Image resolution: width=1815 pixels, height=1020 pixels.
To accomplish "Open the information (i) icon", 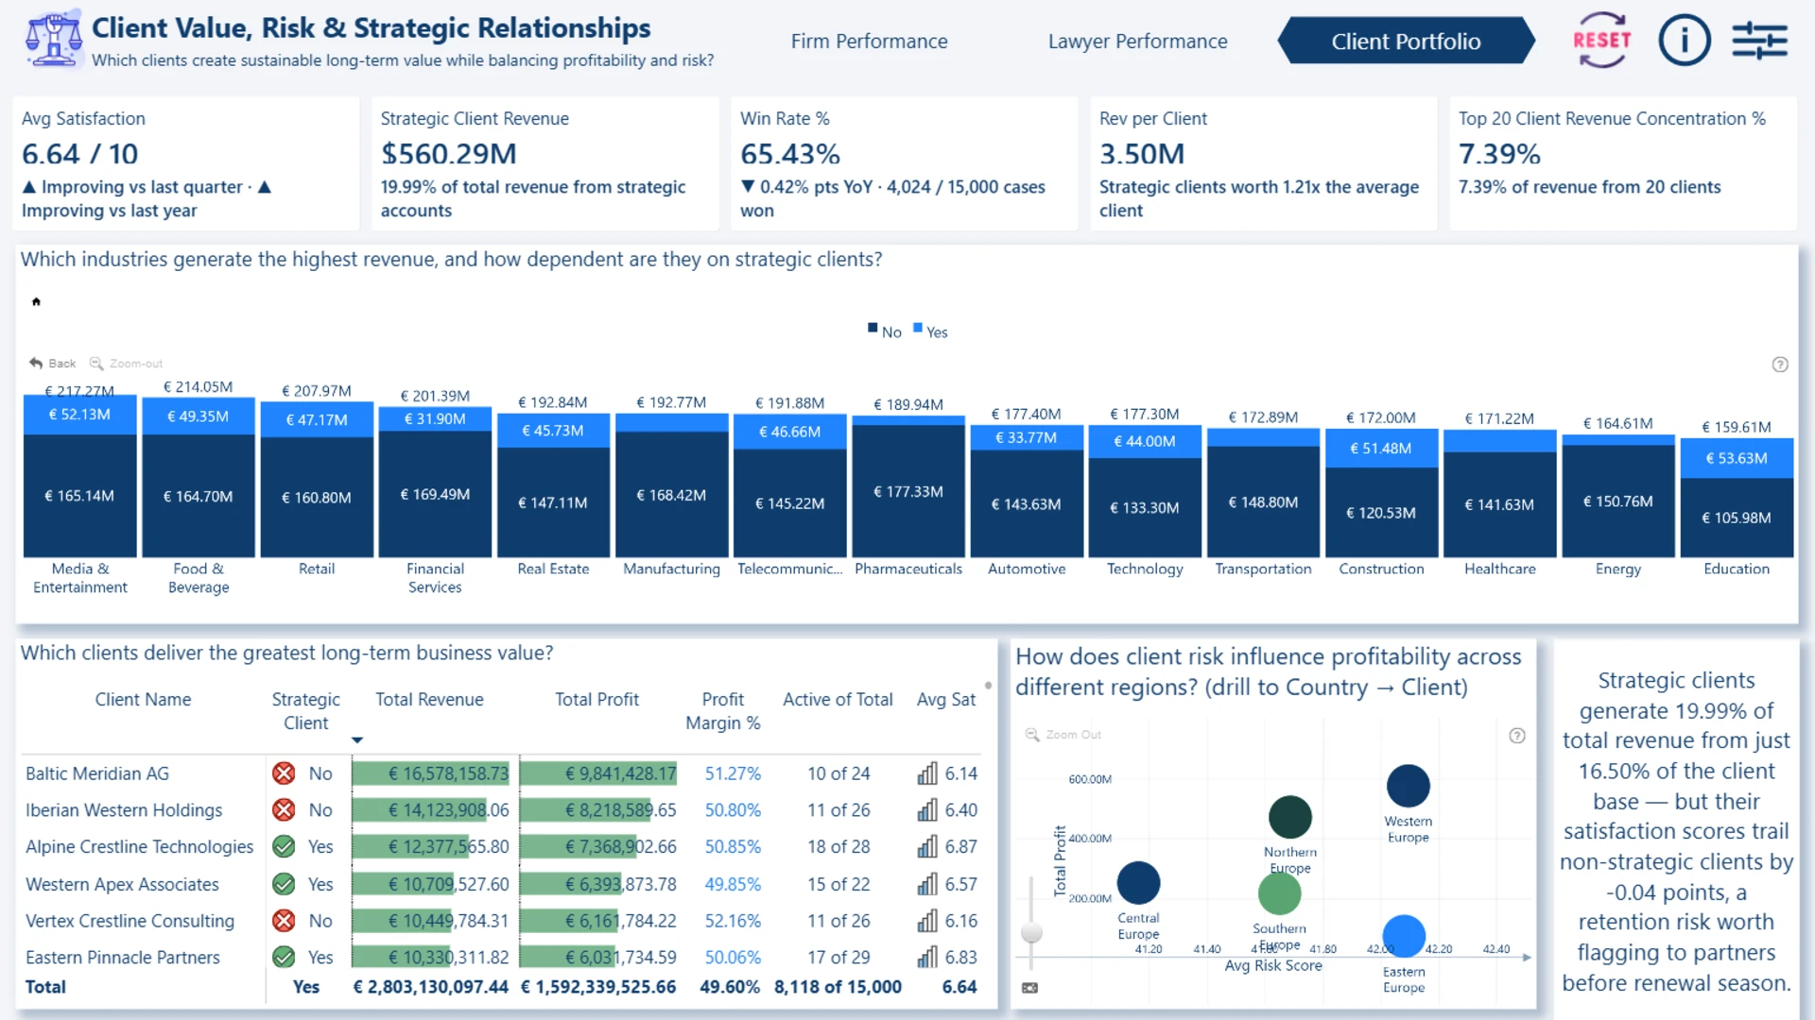I will click(1685, 41).
